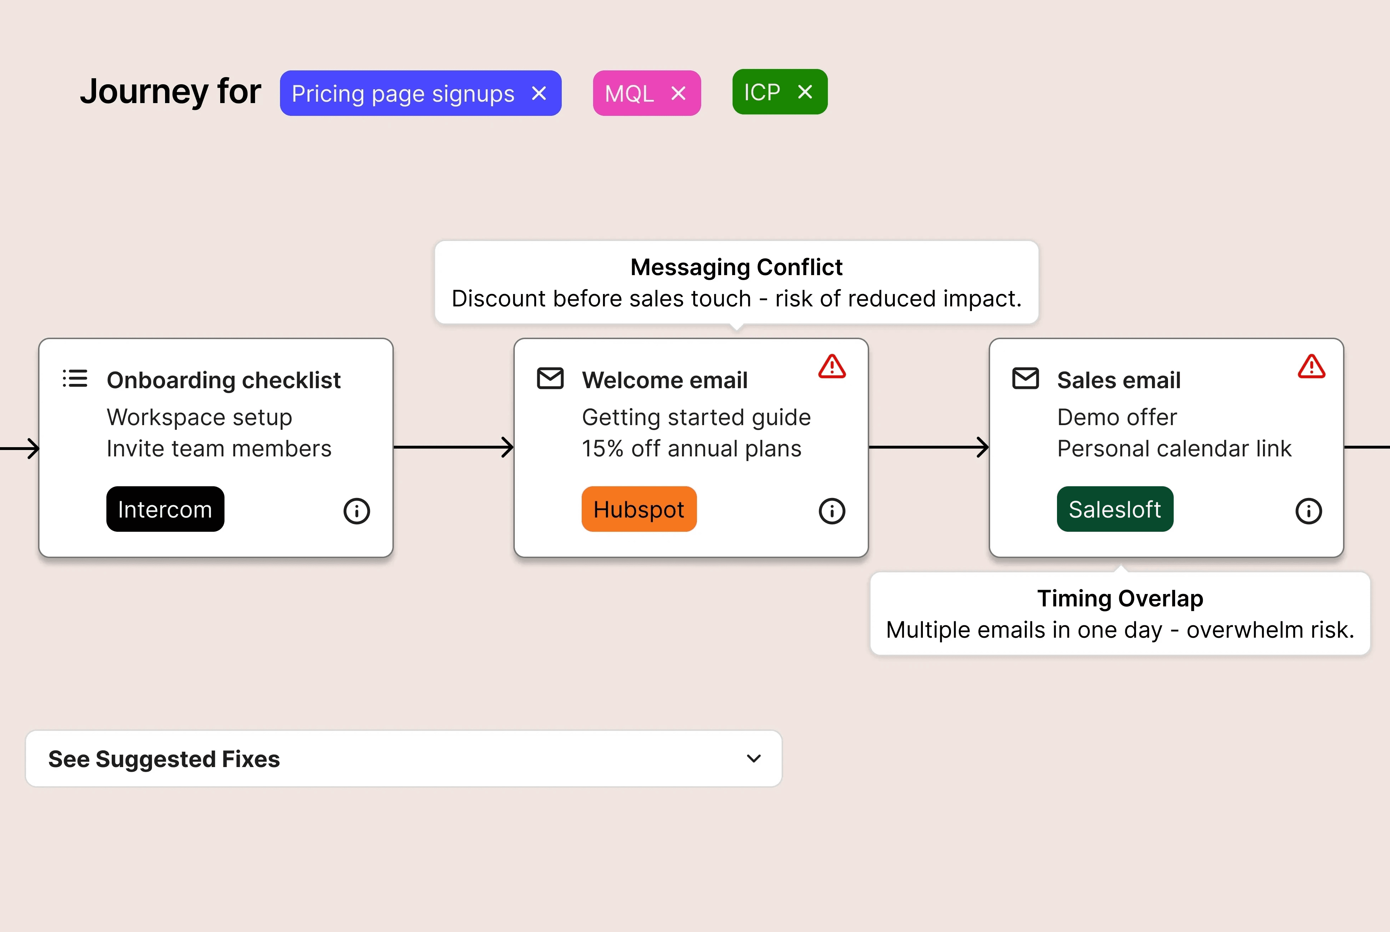Expand the See Suggested Fixes chevron

754,759
